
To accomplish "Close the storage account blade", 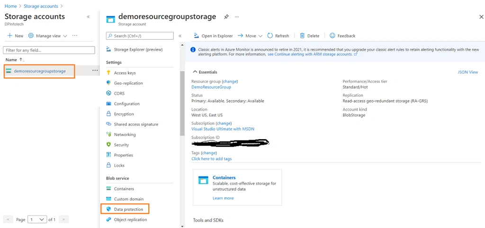I will pos(481,17).
